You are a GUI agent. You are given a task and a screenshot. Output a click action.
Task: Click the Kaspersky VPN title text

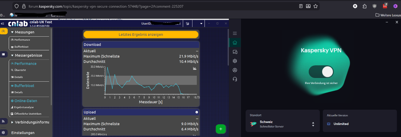point(321,51)
